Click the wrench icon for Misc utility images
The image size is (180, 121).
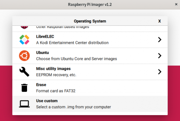24,72
